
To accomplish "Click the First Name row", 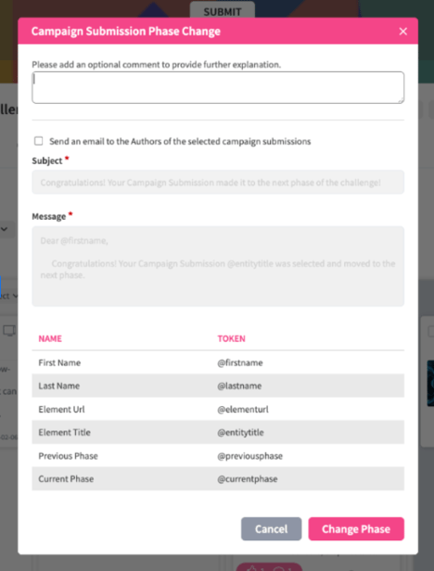I will [x=218, y=362].
